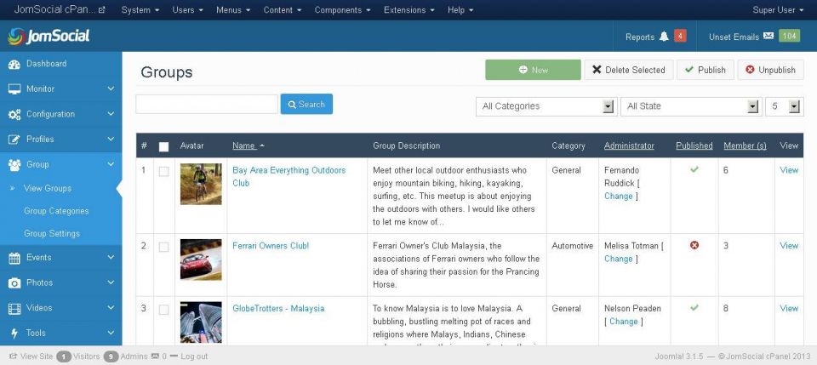Expand the Profiles sidebar section
This screenshot has height=365, width=817.
pyautogui.click(x=111, y=139)
